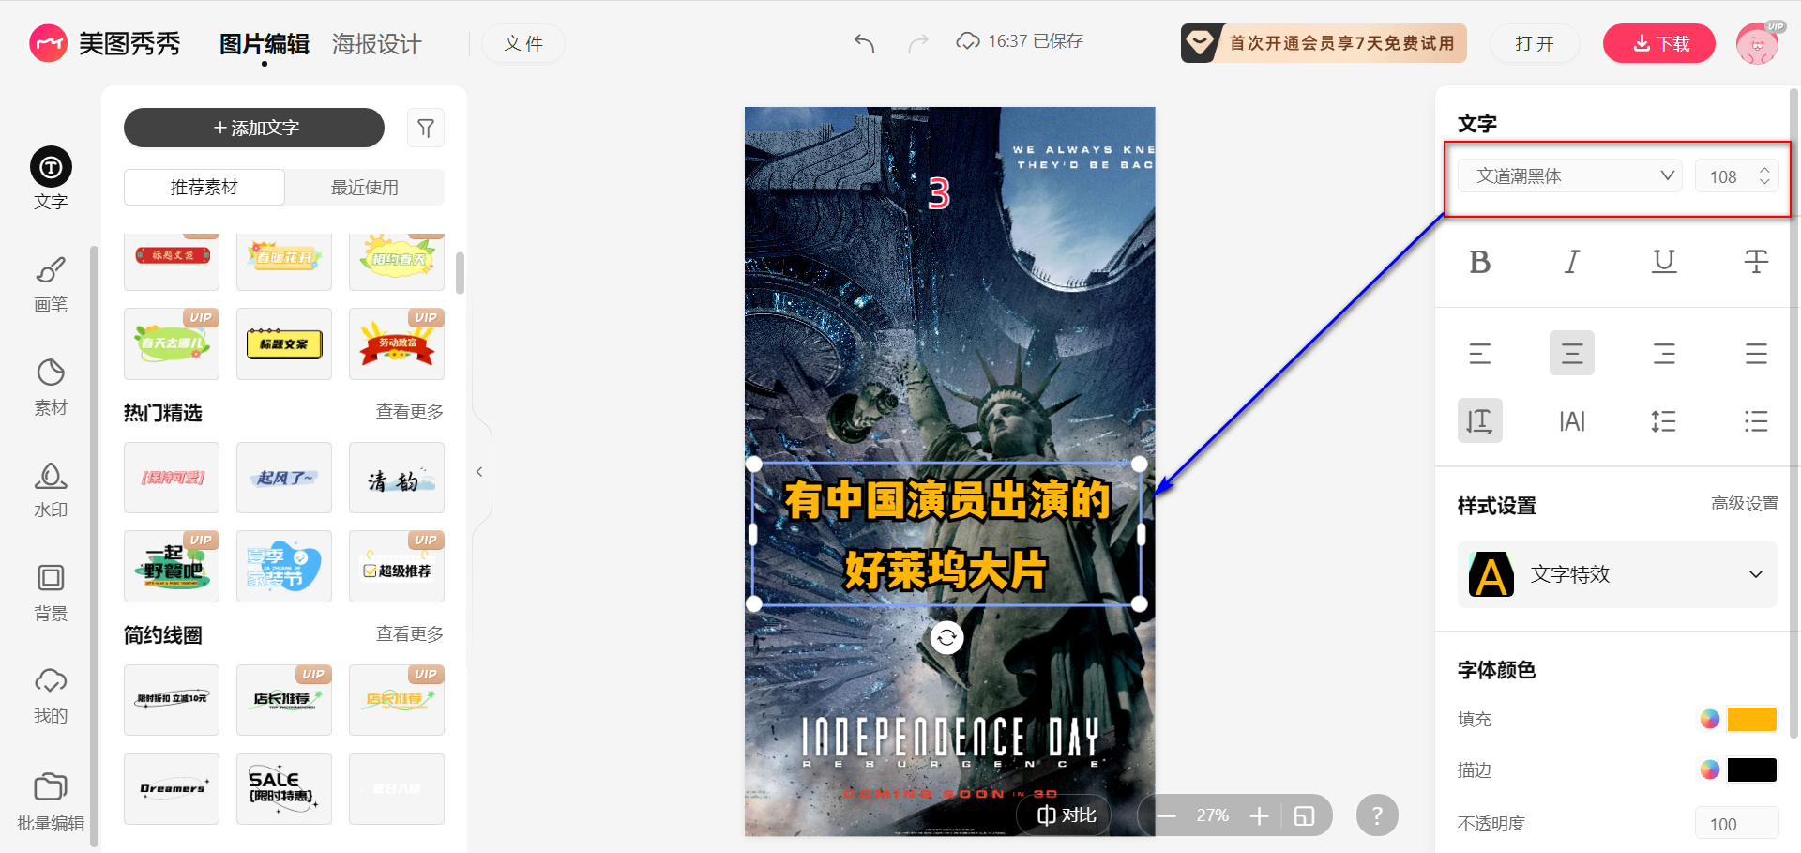Open 批量编辑 batch edit

pos(51,802)
